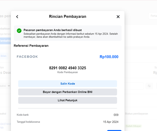Copy the code with Salin Kode

click(68, 84)
